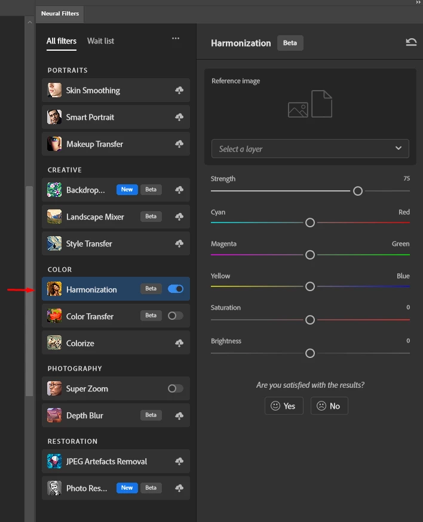Viewport: 423px width, 522px height.
Task: Open the three-dots filter options menu
Action: [176, 38]
